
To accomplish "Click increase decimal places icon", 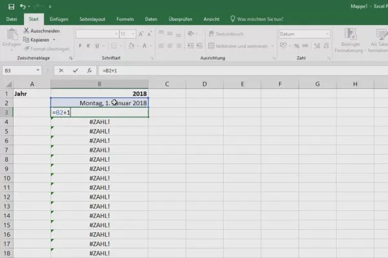I will 318,46.
